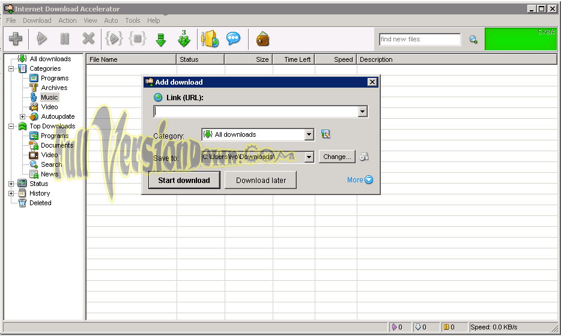
Task: Open the File menu
Action: click(x=11, y=20)
